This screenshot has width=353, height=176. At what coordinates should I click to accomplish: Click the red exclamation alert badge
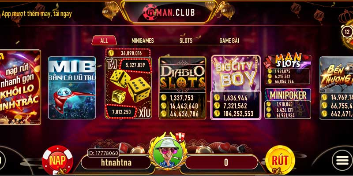[180, 136]
